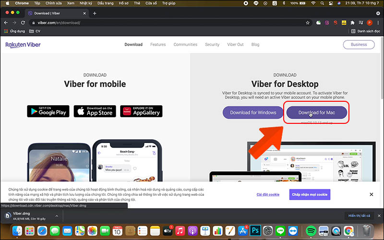Close the cookie banner with the X
Screen dimensions: 384x240
(371, 194)
